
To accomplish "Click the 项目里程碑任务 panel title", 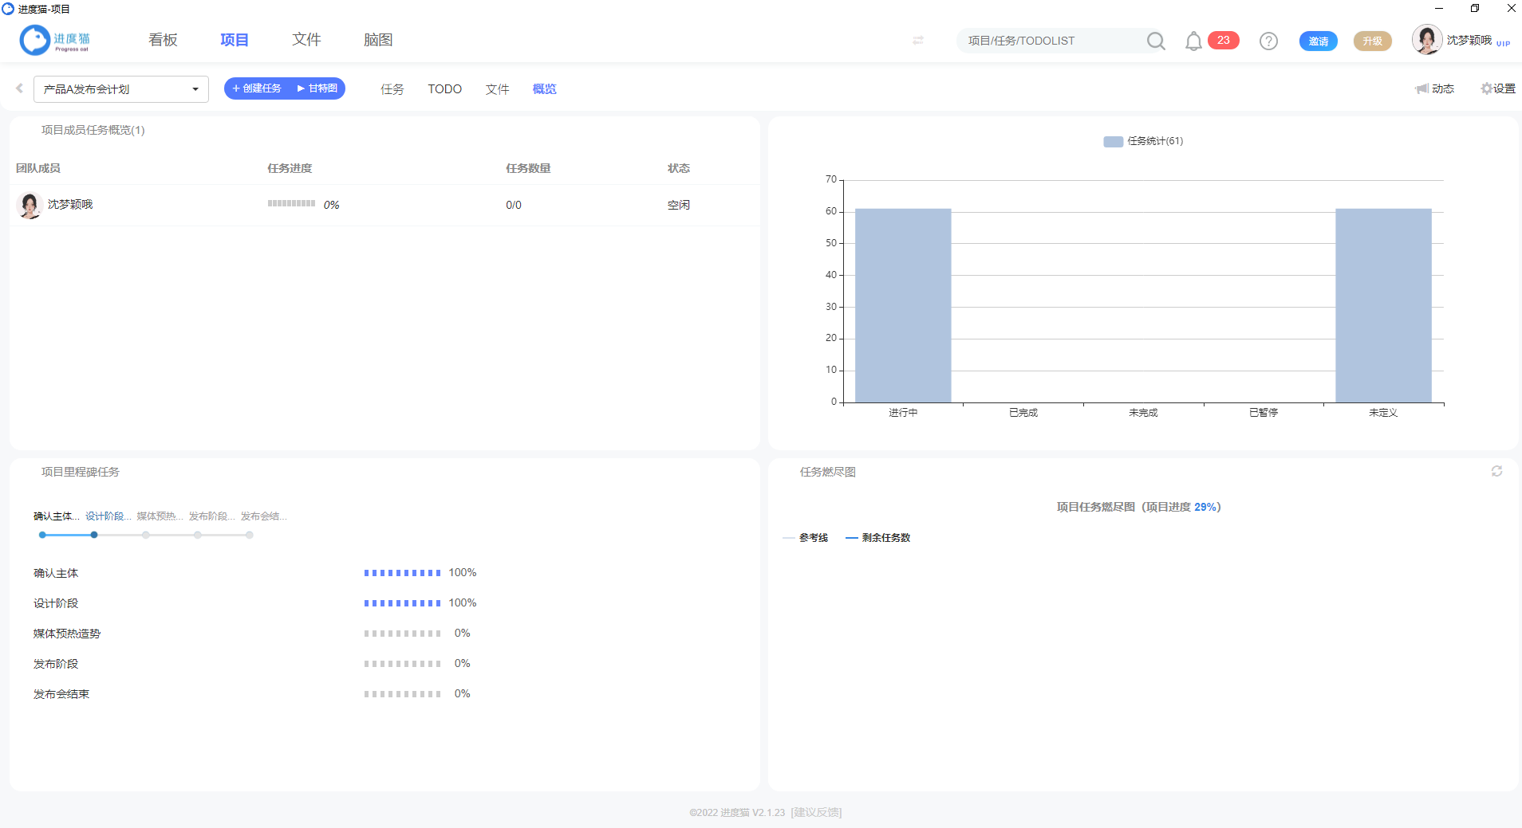I will click(x=81, y=472).
